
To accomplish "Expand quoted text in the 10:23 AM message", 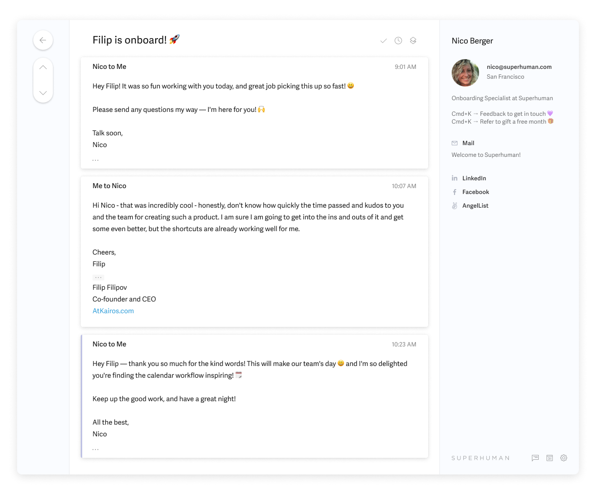I will pos(95,450).
